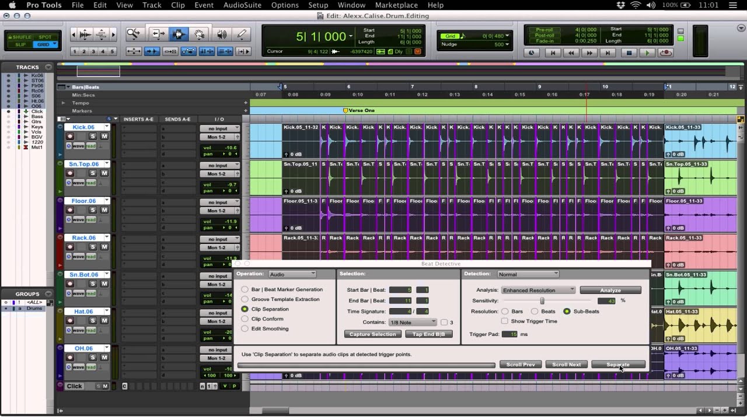This screenshot has height=420, width=747.
Task: Click the MIDI zoom icon
Action: (100, 34)
